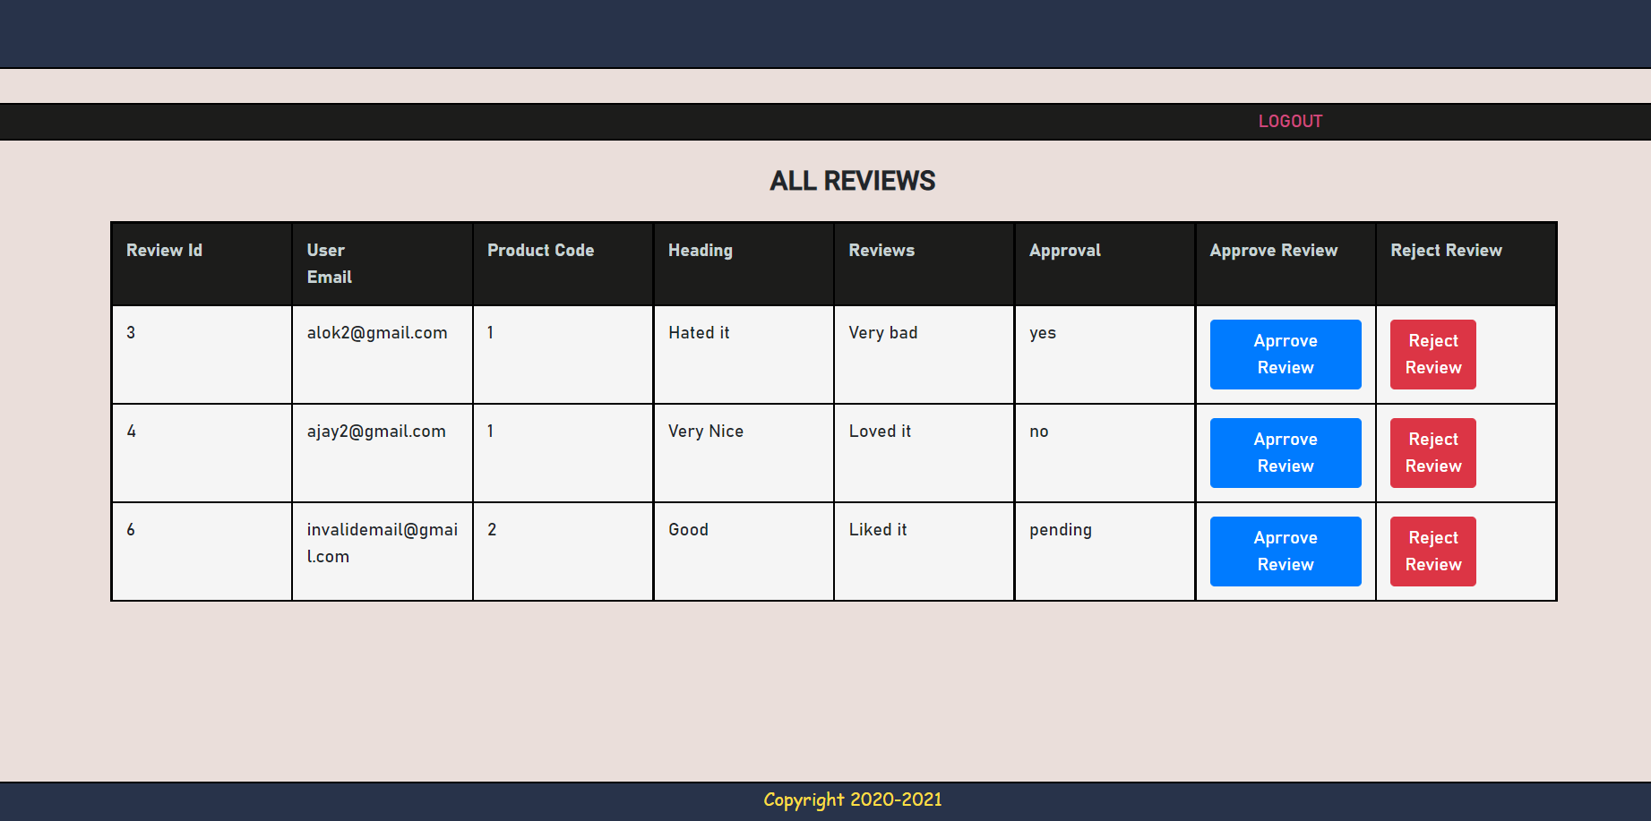
Task: Click the 'pending' approval value
Action: [1061, 530]
